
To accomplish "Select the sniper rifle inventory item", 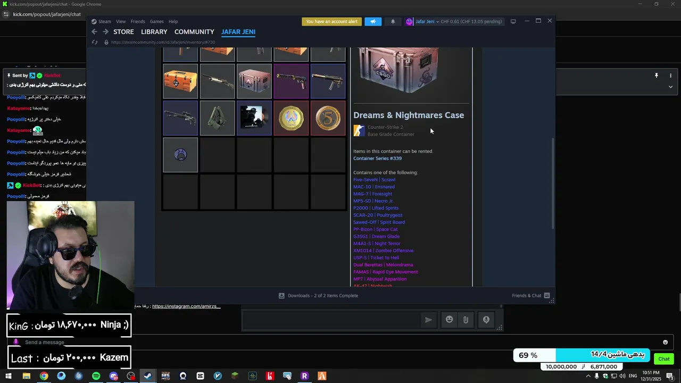I will 180,118.
